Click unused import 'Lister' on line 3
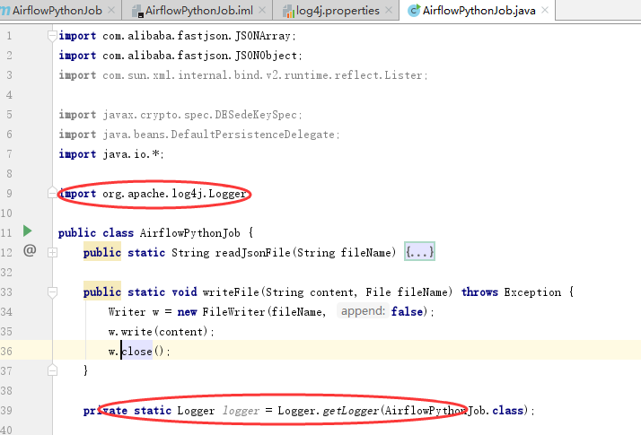 coord(403,75)
